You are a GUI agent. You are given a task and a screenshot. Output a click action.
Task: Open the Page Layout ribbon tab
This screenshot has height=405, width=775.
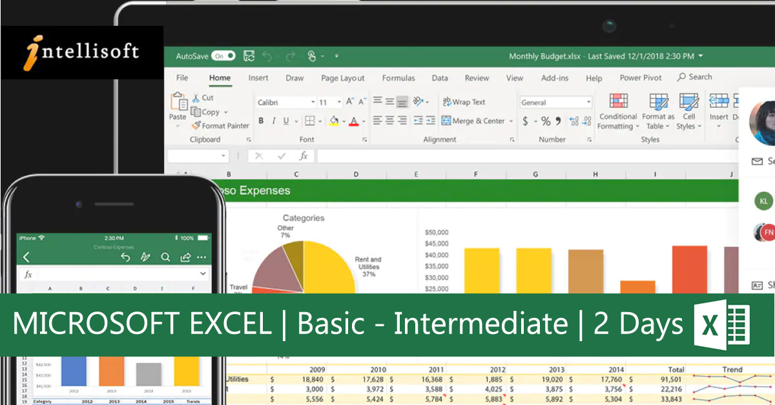tap(342, 78)
